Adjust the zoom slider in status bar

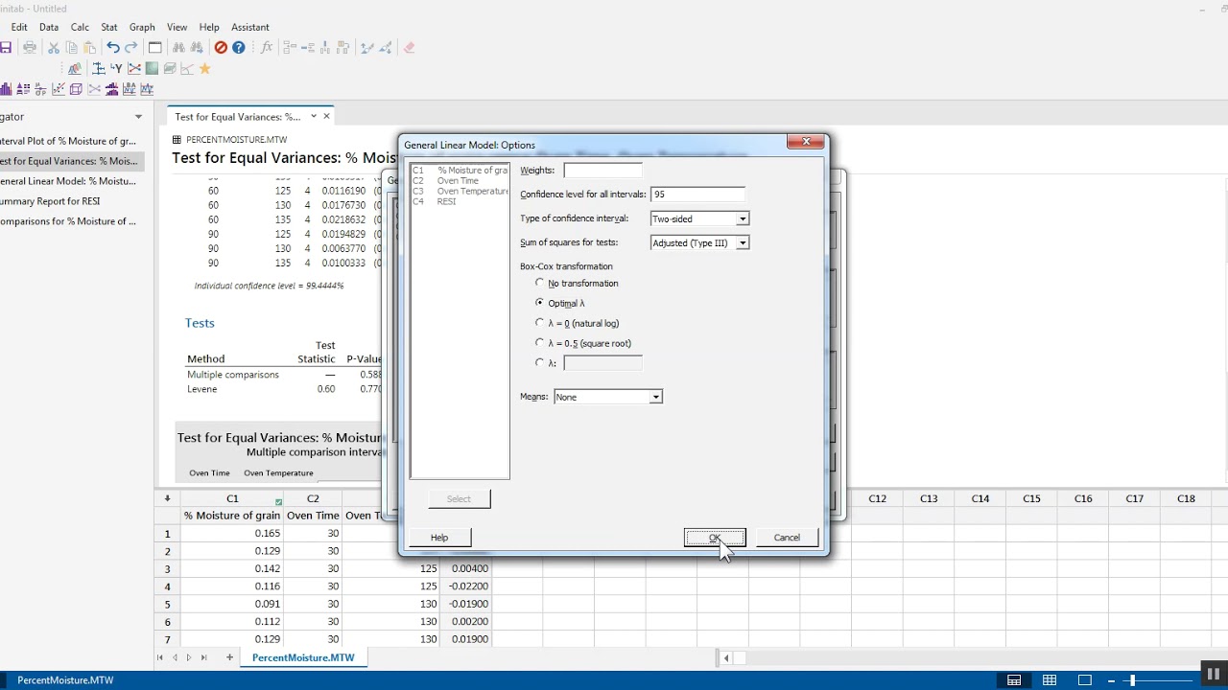tap(1132, 680)
